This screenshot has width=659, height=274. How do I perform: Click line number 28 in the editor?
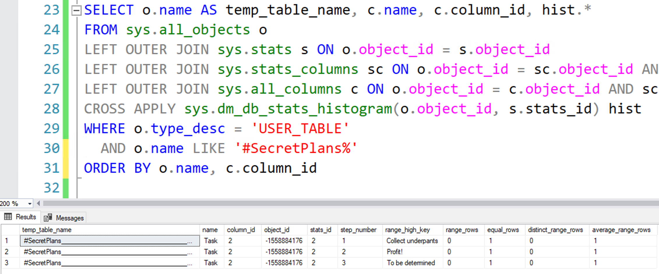52,109
